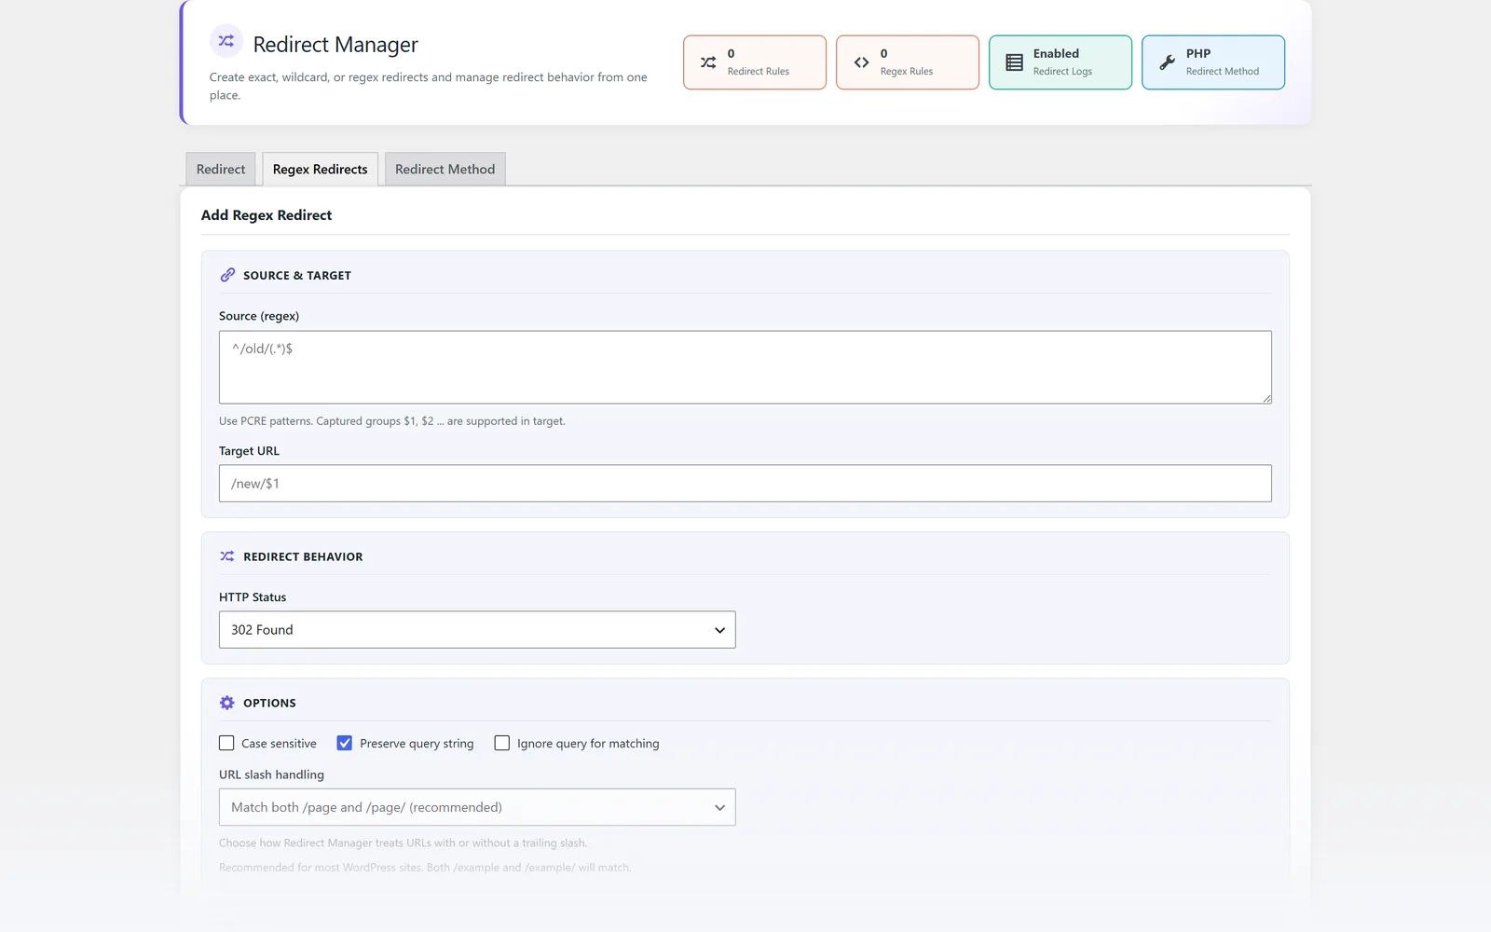Uncheck Preserve query string
This screenshot has width=1491, height=932.
click(x=345, y=743)
